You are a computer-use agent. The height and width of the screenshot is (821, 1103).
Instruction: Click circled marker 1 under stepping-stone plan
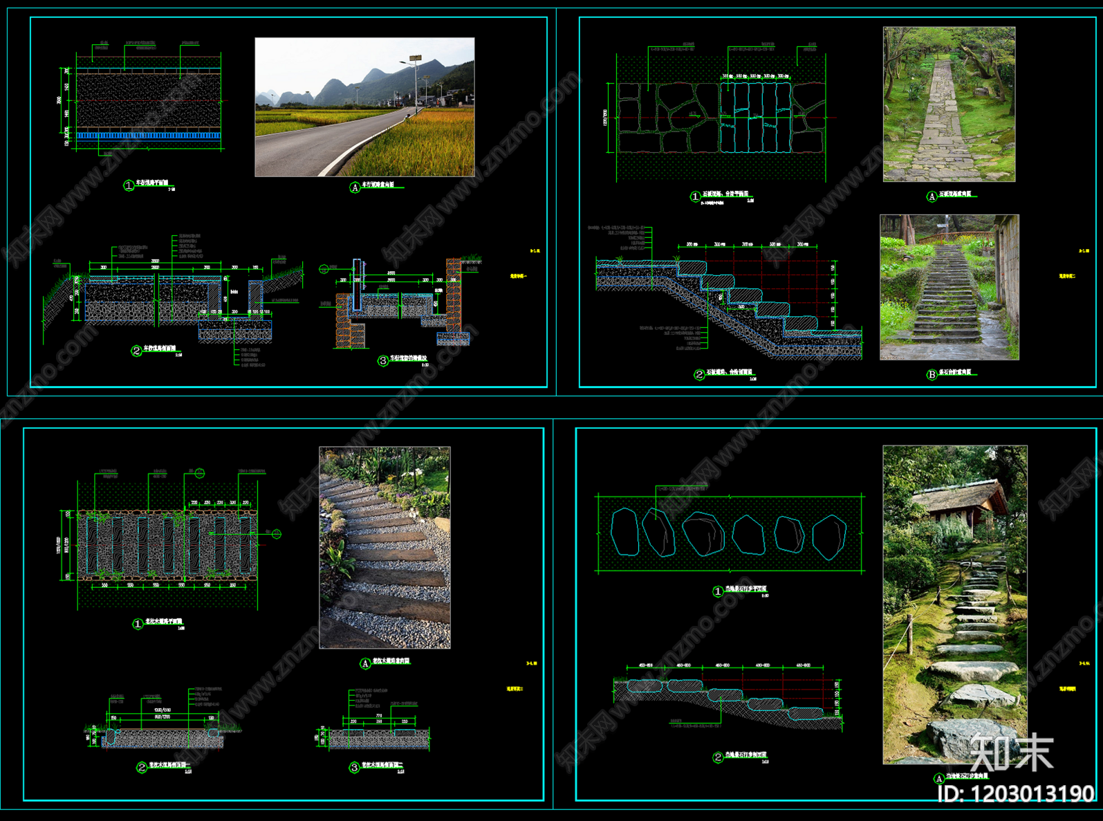point(718,591)
